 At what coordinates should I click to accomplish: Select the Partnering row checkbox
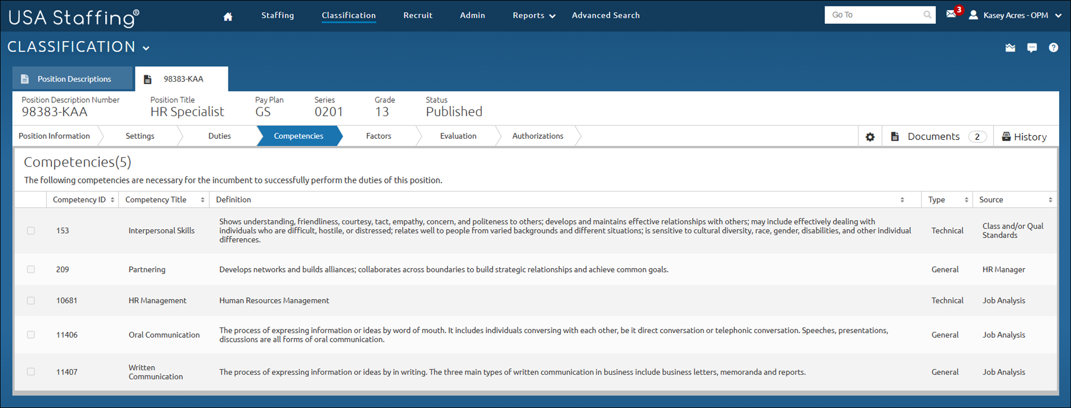pos(31,269)
